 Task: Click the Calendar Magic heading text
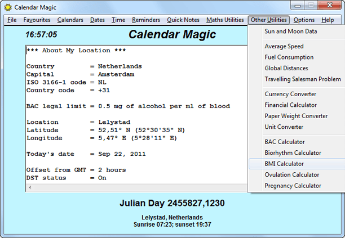(172, 34)
